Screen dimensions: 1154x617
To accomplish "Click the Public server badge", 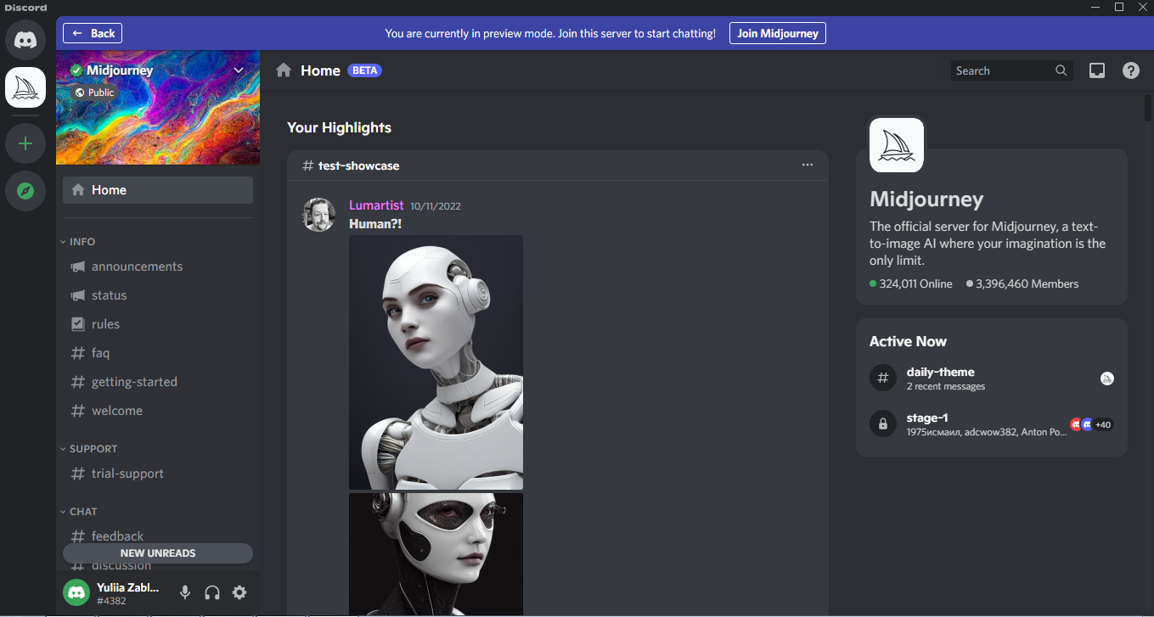I will coord(94,93).
